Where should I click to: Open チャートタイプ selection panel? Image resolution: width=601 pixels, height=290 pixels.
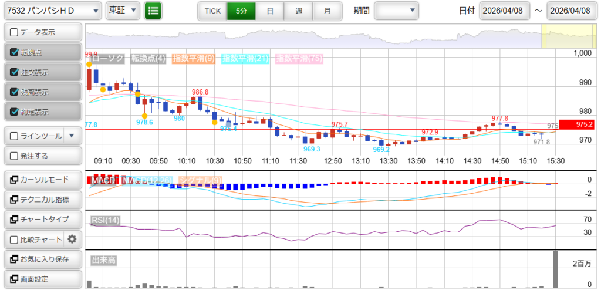[42, 219]
